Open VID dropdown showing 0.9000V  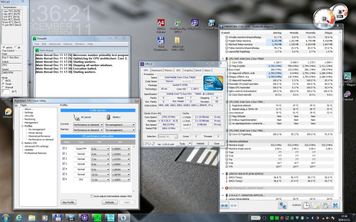(121, 149)
